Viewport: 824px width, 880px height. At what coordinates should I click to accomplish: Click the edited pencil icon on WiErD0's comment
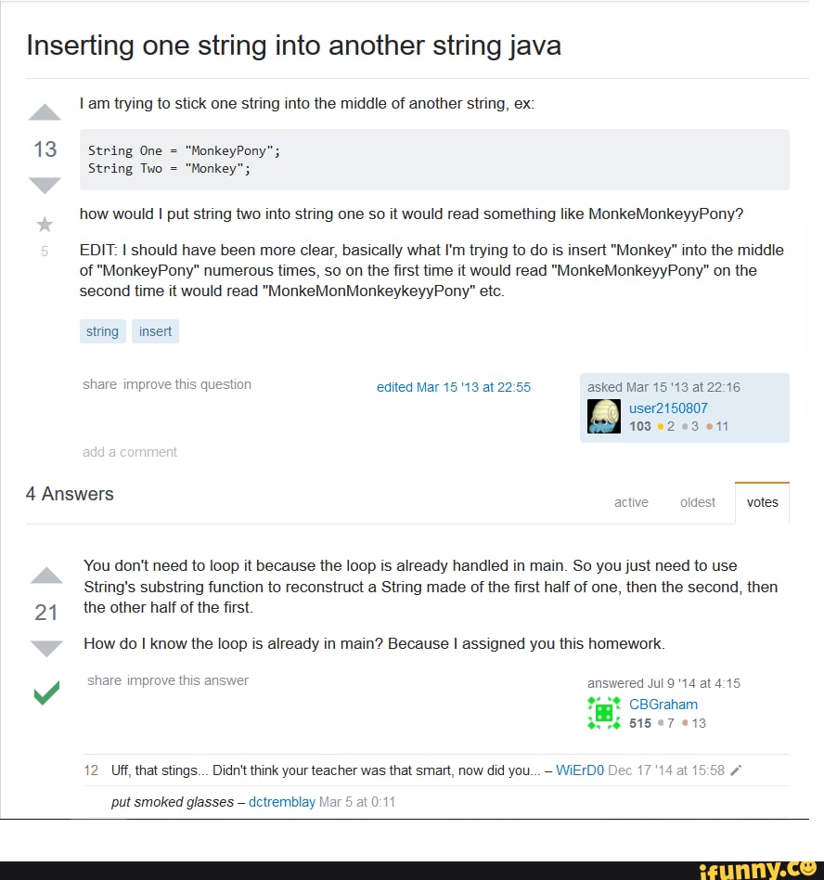(736, 770)
